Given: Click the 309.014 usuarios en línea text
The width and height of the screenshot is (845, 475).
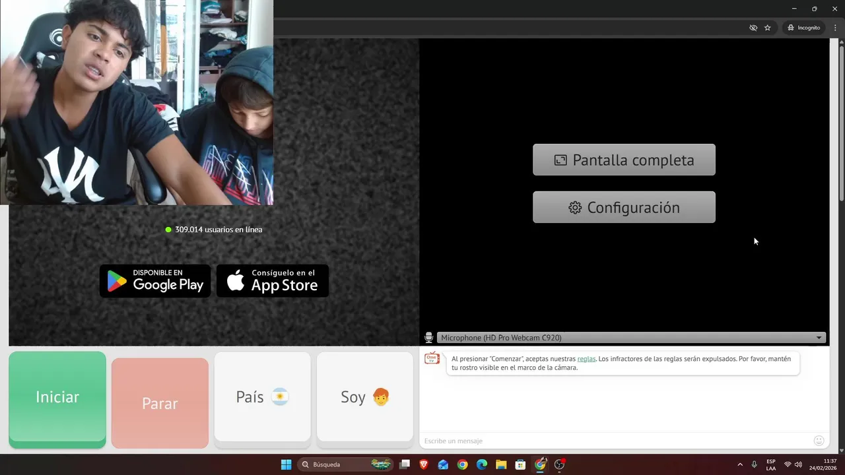Looking at the screenshot, I should (x=219, y=230).
